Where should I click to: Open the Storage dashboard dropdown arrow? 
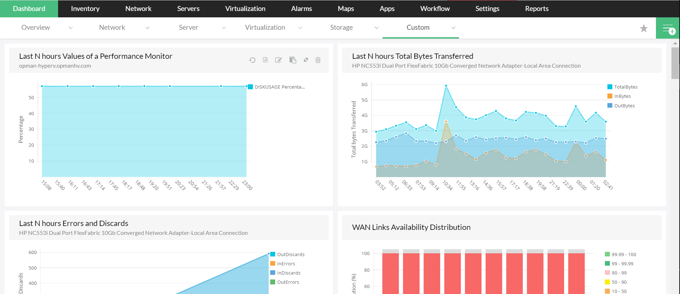pyautogui.click(x=376, y=28)
